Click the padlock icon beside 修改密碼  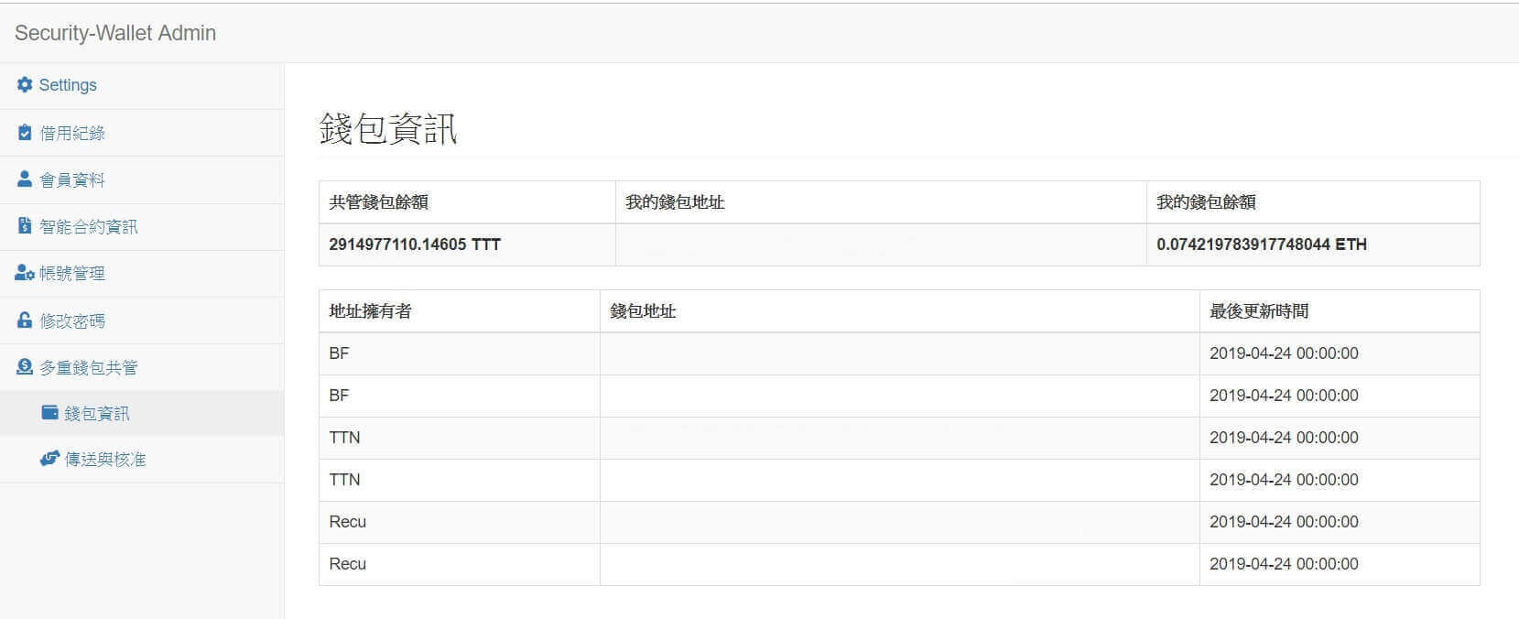(25, 320)
